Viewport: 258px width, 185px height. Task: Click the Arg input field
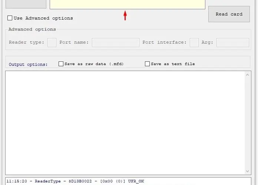[x=233, y=43]
